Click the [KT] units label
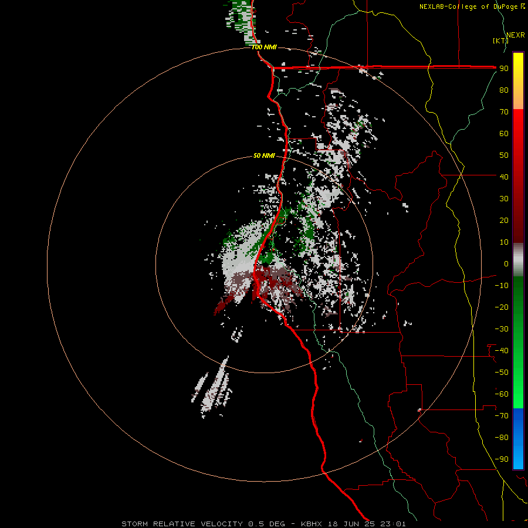The image size is (528, 528). (500, 40)
